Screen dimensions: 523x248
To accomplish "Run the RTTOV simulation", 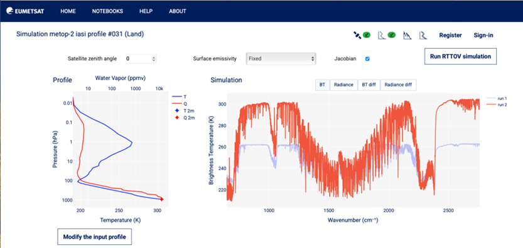I will click(460, 56).
